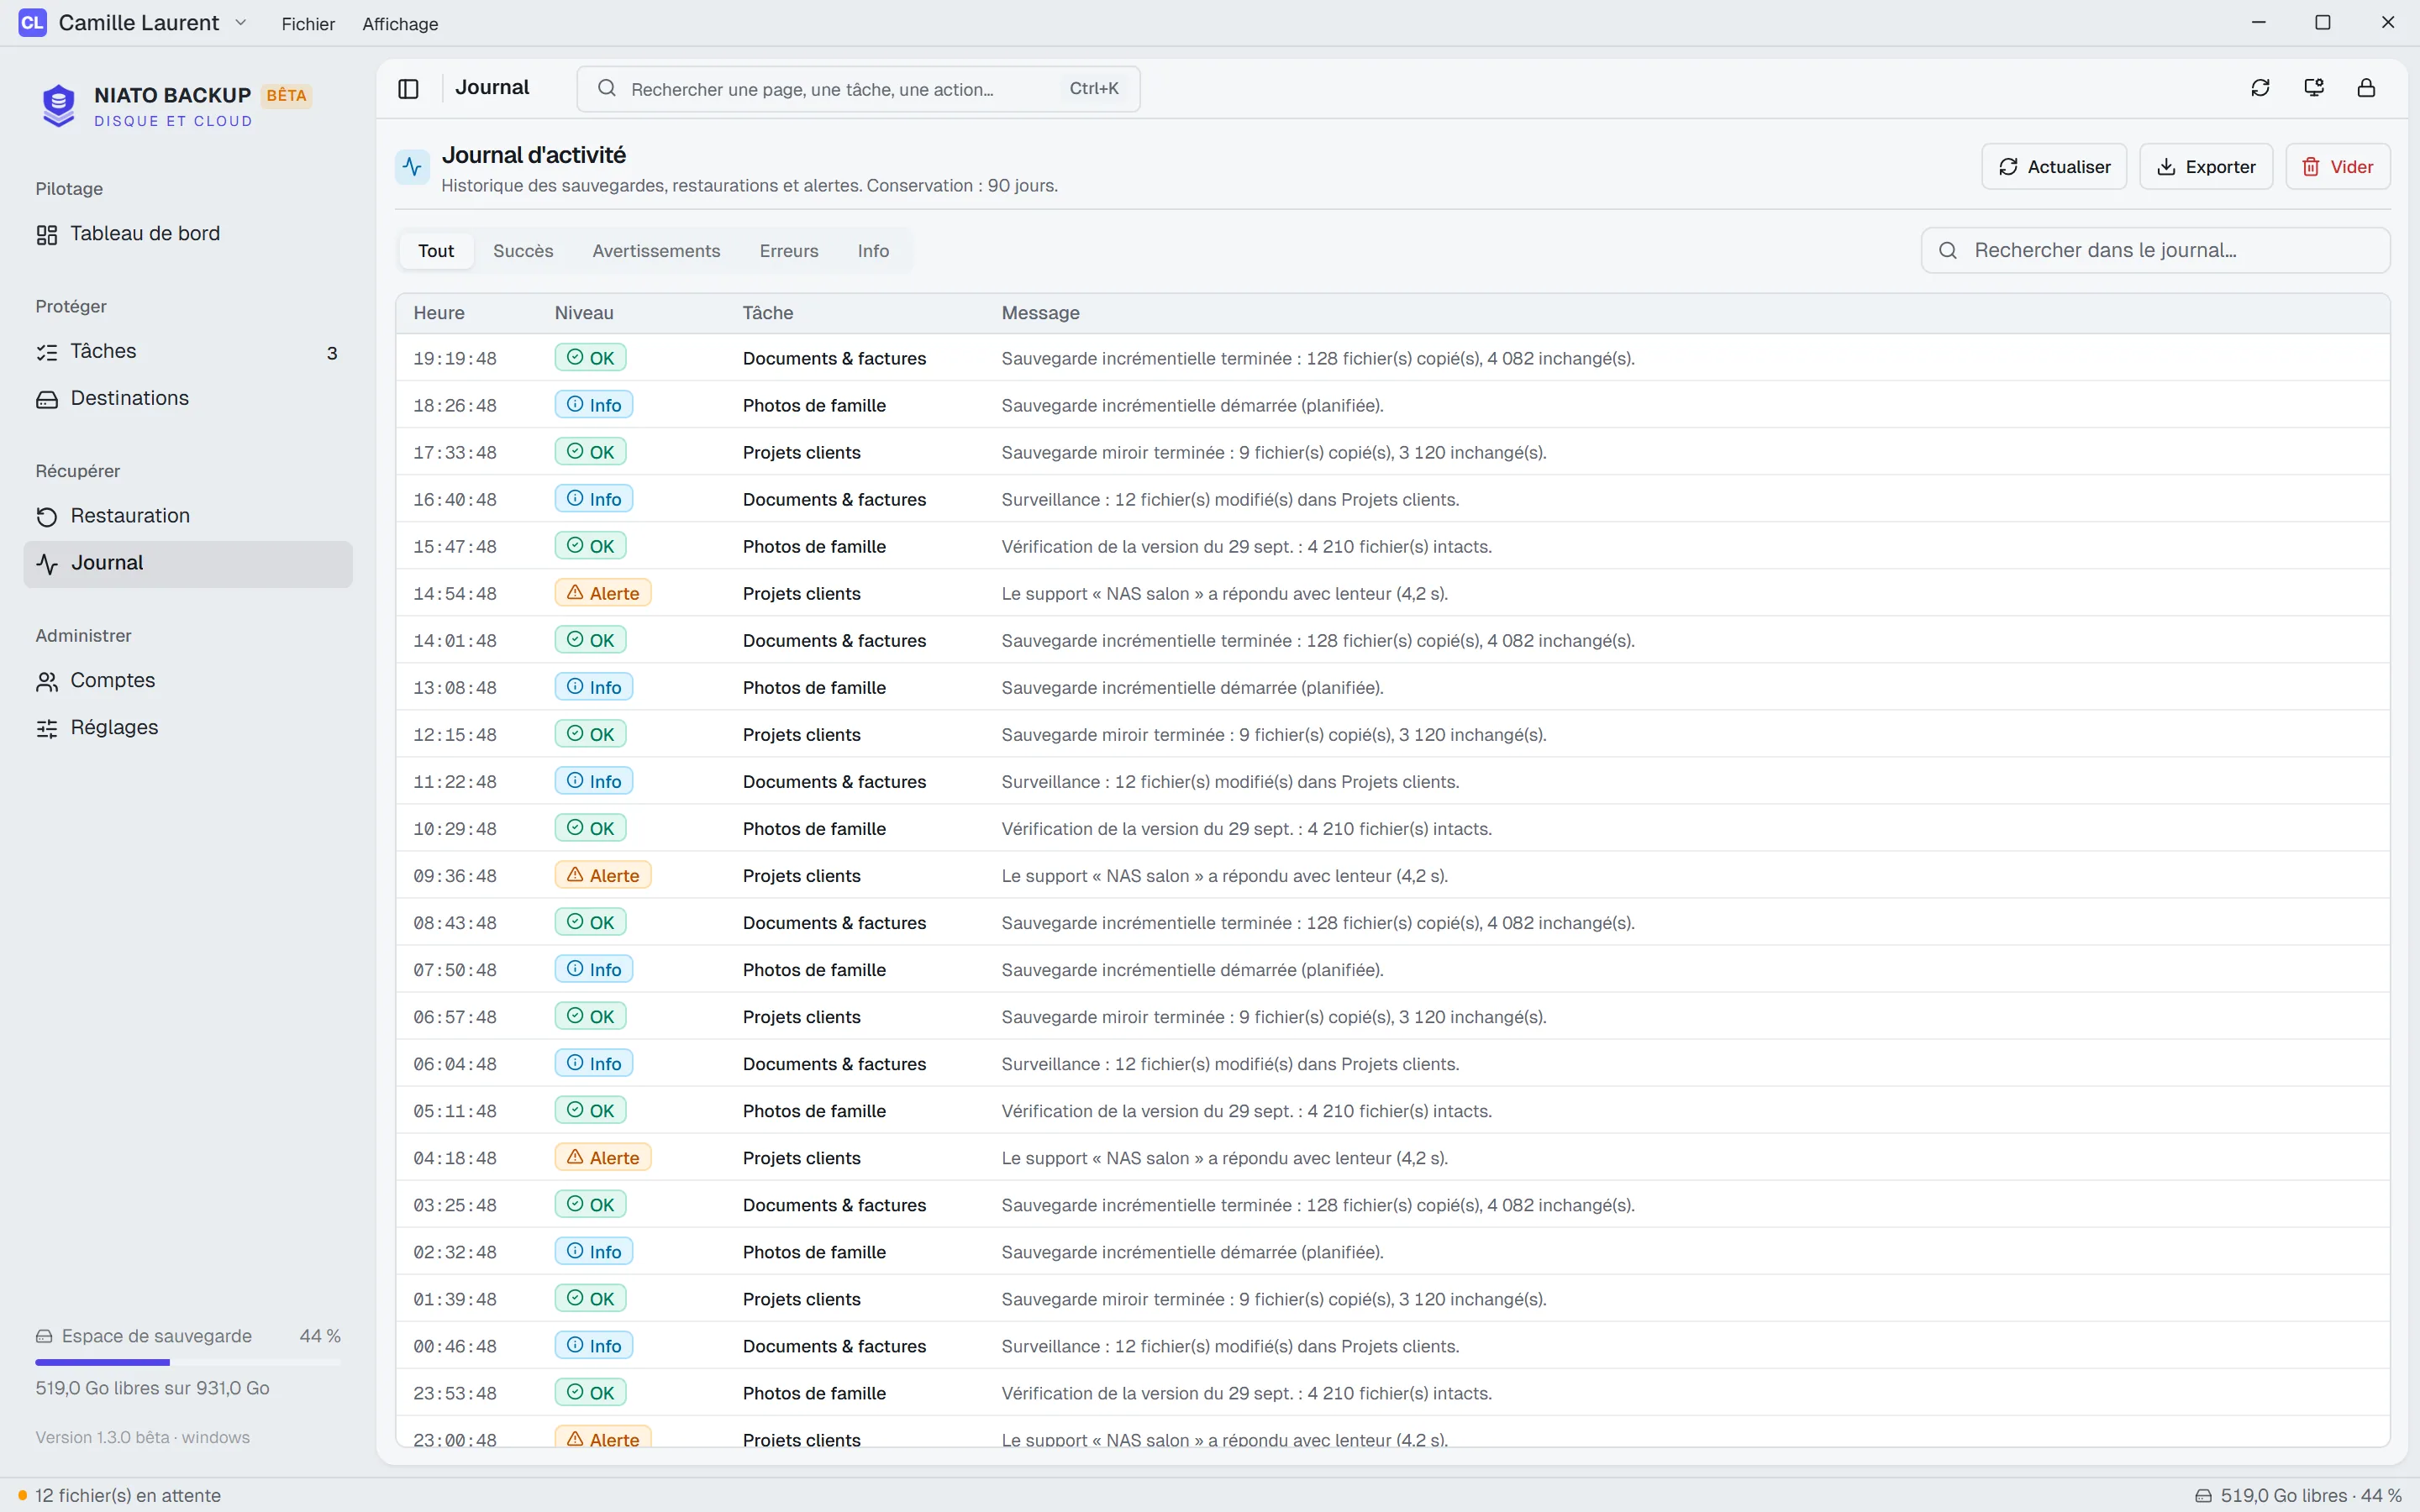Screen dimensions: 2420x1512
Task: Click the Info badge at 18:26:48
Action: (x=594, y=405)
